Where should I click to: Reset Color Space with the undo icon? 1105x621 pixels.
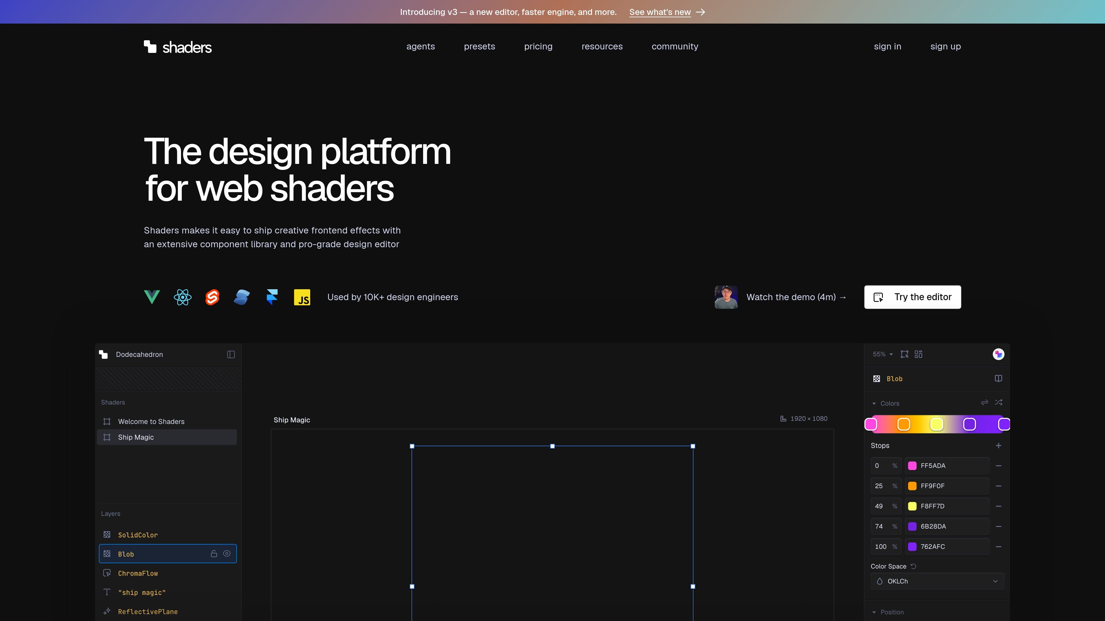(x=913, y=566)
